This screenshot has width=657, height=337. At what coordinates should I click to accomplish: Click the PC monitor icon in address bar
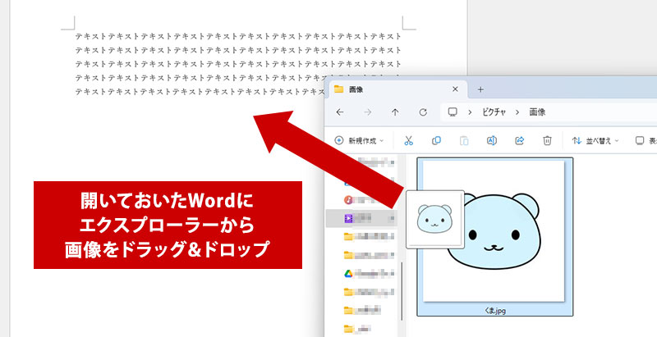pyautogui.click(x=453, y=112)
